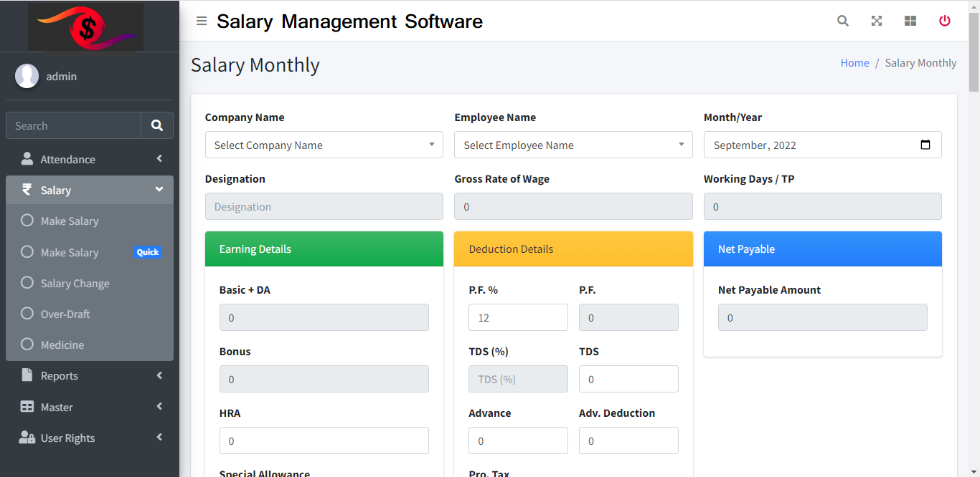Click the Home breadcrumb link
The image size is (980, 477).
tap(854, 63)
